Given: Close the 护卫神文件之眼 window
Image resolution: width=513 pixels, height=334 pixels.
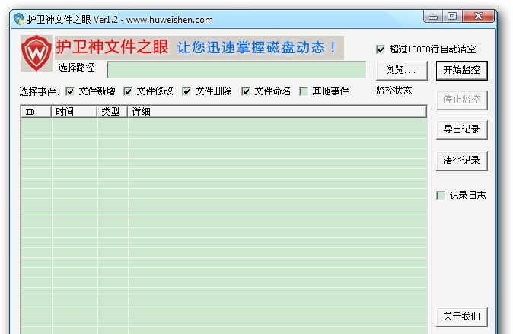Looking at the screenshot, I should 478,16.
